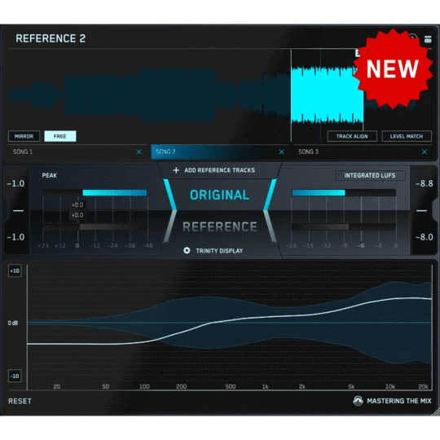Click the -8.0 LUFS readout
Screen dimensions: 440x440
coord(425,237)
